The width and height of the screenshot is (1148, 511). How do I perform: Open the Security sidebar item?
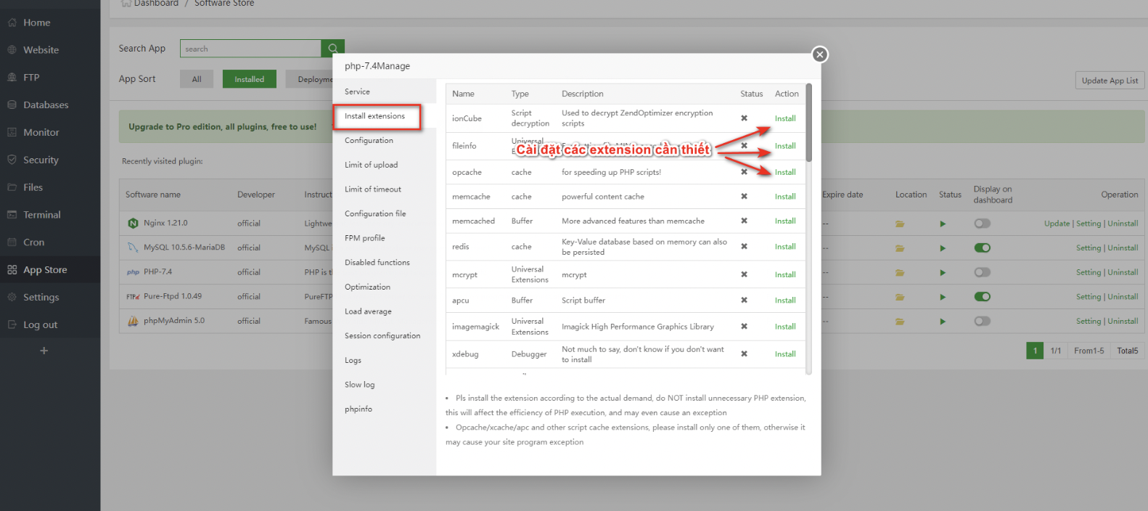click(41, 160)
